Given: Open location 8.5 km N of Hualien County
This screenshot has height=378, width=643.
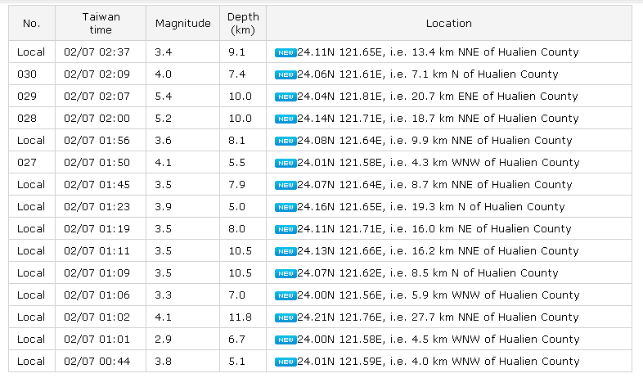Looking at the screenshot, I should (x=427, y=273).
